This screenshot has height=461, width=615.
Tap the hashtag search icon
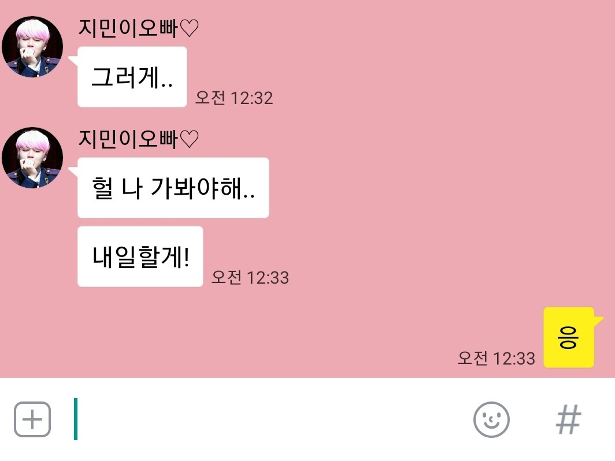click(x=569, y=419)
